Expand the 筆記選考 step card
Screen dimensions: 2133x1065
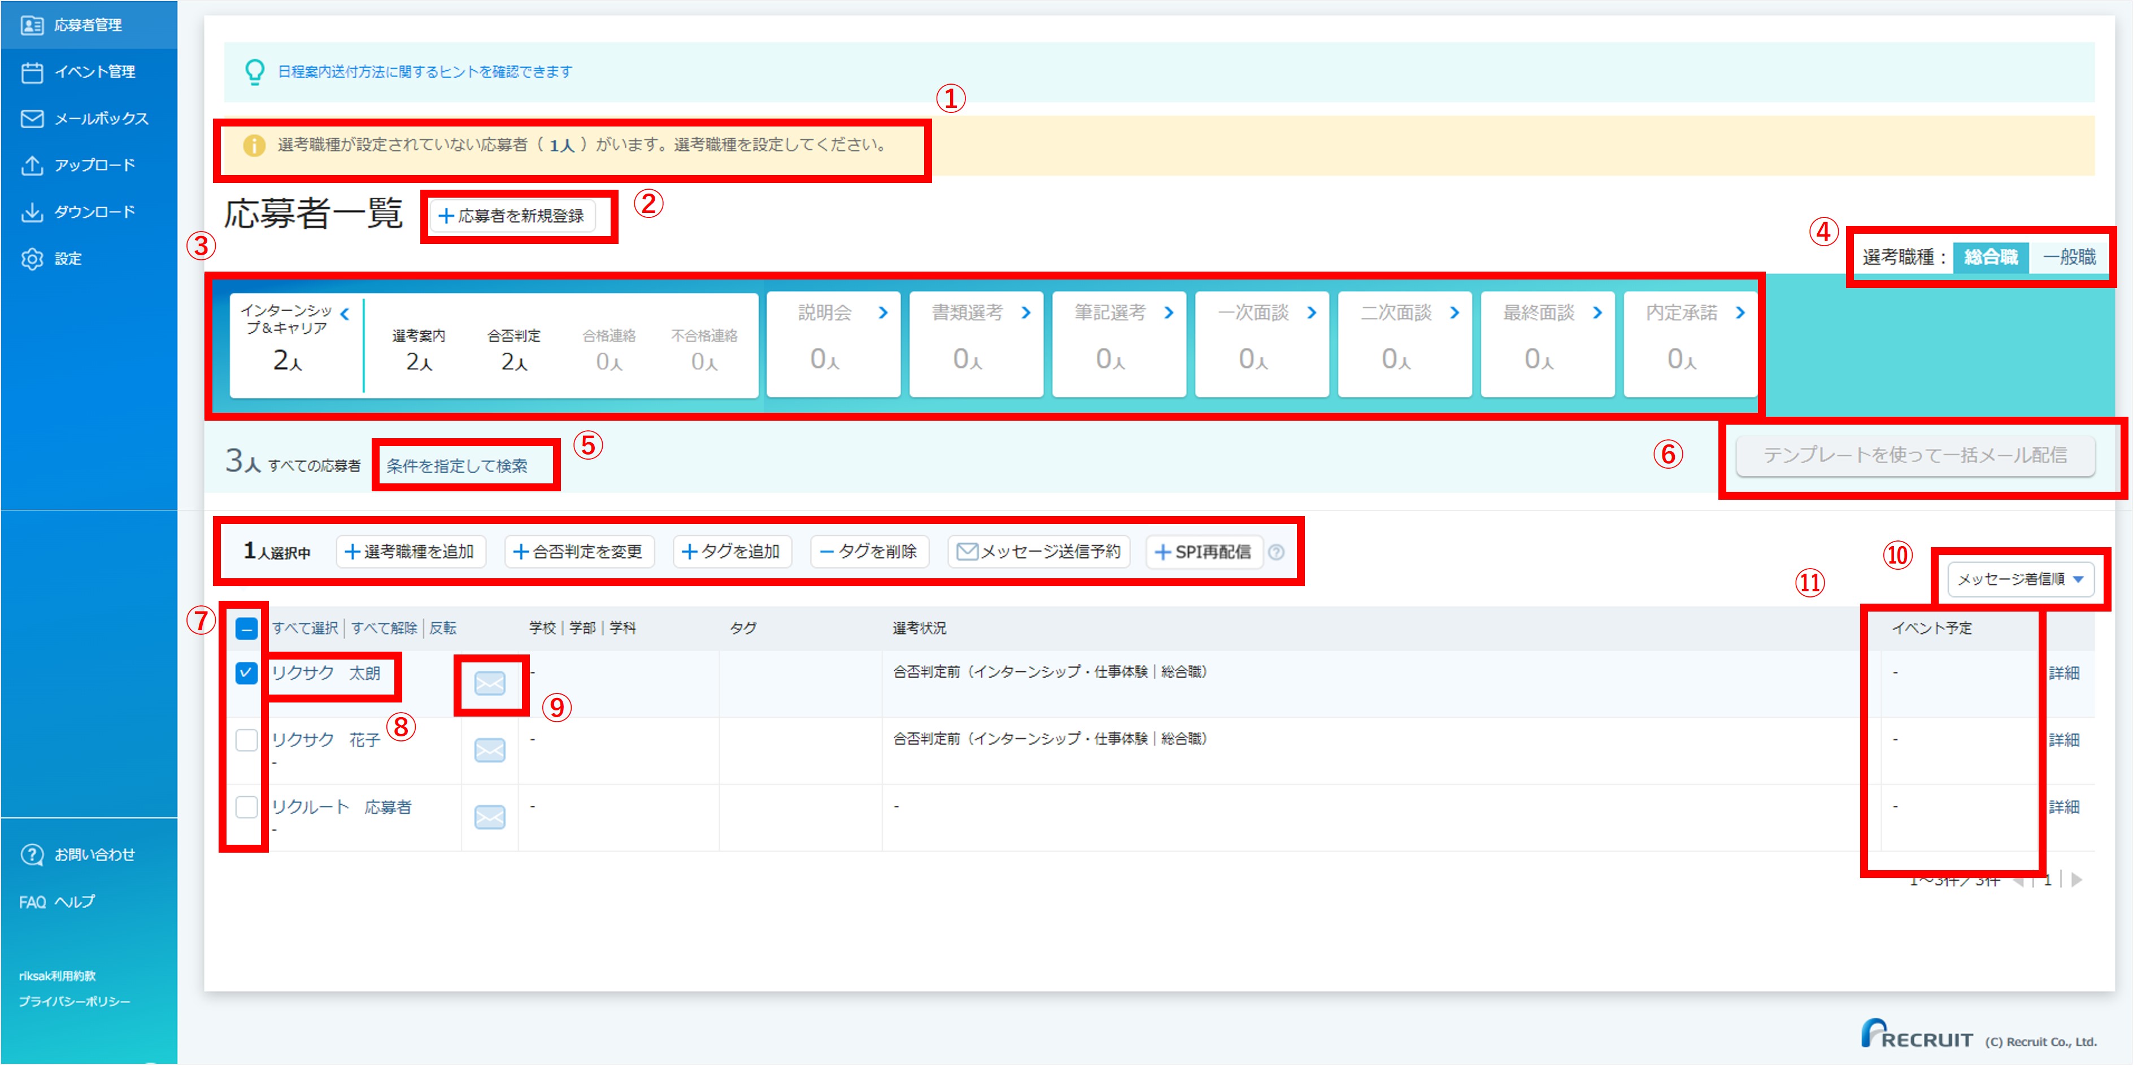click(1169, 313)
